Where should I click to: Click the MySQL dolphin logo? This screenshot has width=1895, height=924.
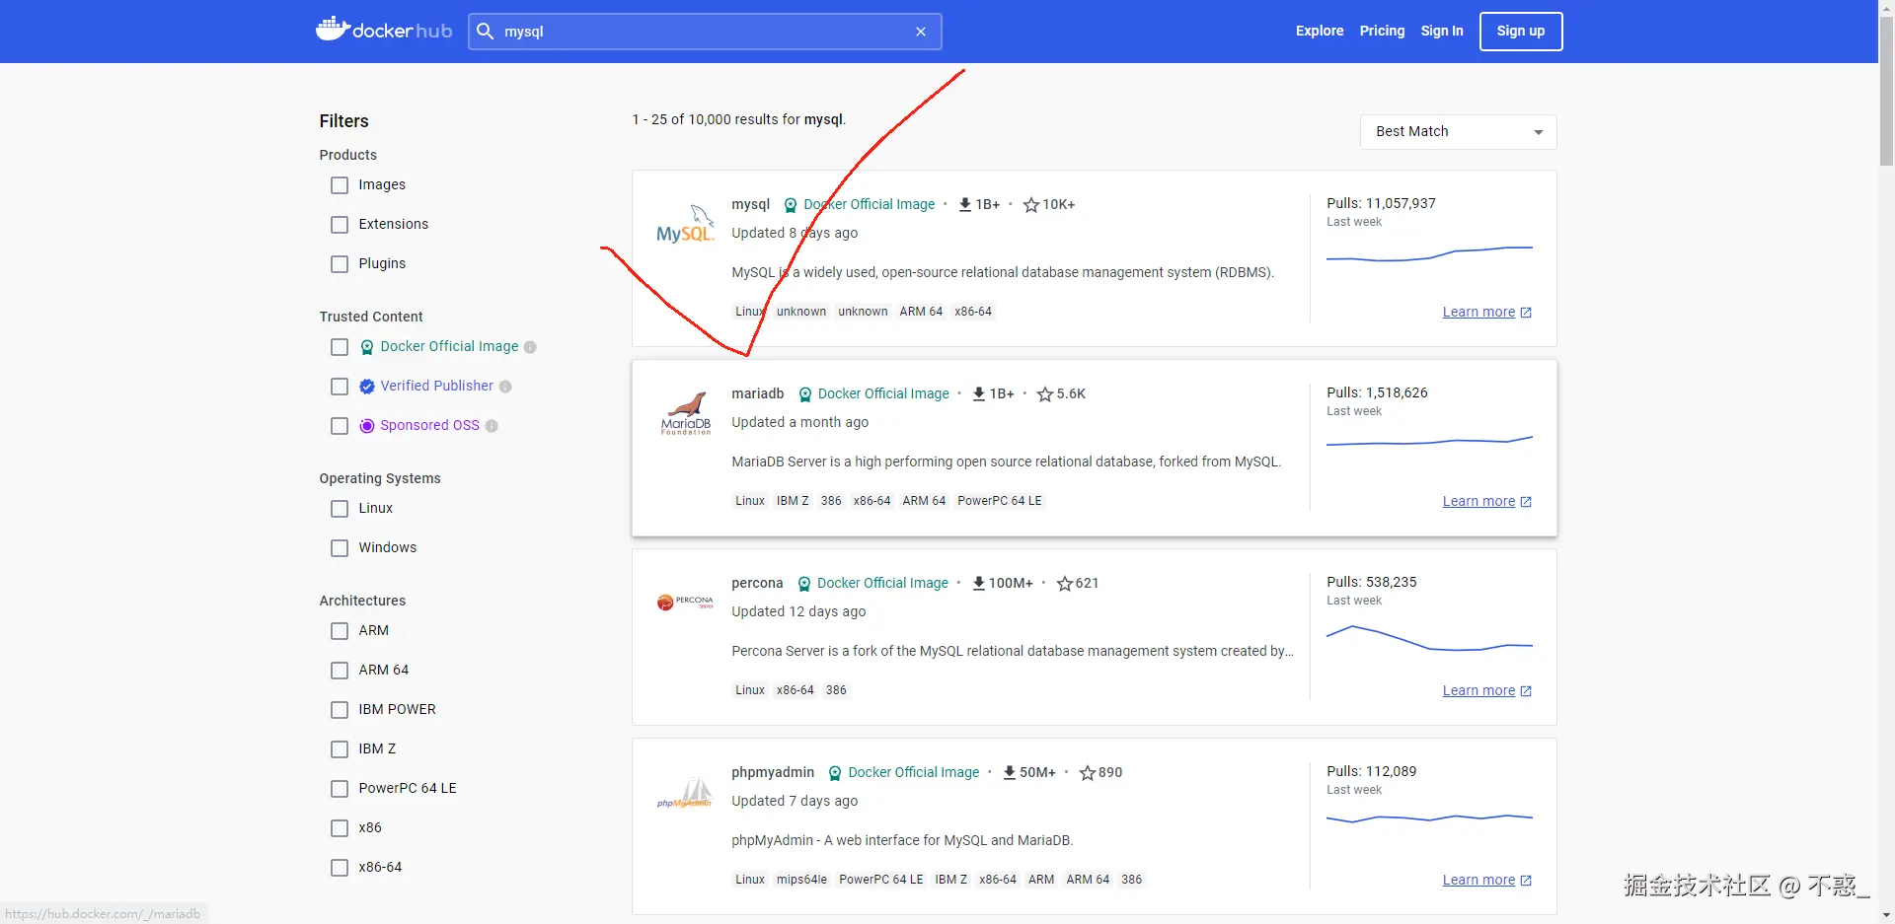685,225
